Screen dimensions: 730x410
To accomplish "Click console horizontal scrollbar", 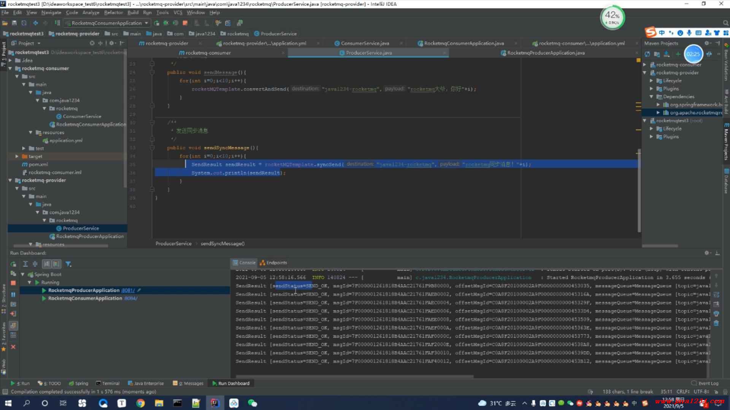I will click(x=354, y=377).
